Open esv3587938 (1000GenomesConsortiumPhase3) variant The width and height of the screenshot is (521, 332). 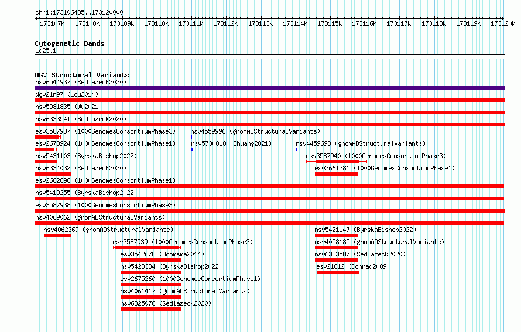click(x=105, y=205)
